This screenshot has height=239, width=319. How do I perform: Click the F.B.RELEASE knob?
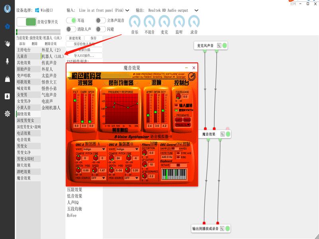coord(178,96)
